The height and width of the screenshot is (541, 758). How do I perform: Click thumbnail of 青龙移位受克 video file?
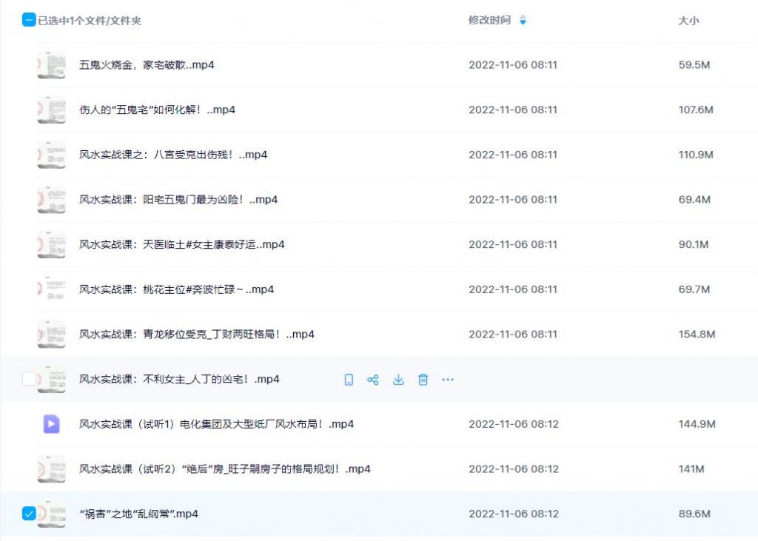pos(51,335)
